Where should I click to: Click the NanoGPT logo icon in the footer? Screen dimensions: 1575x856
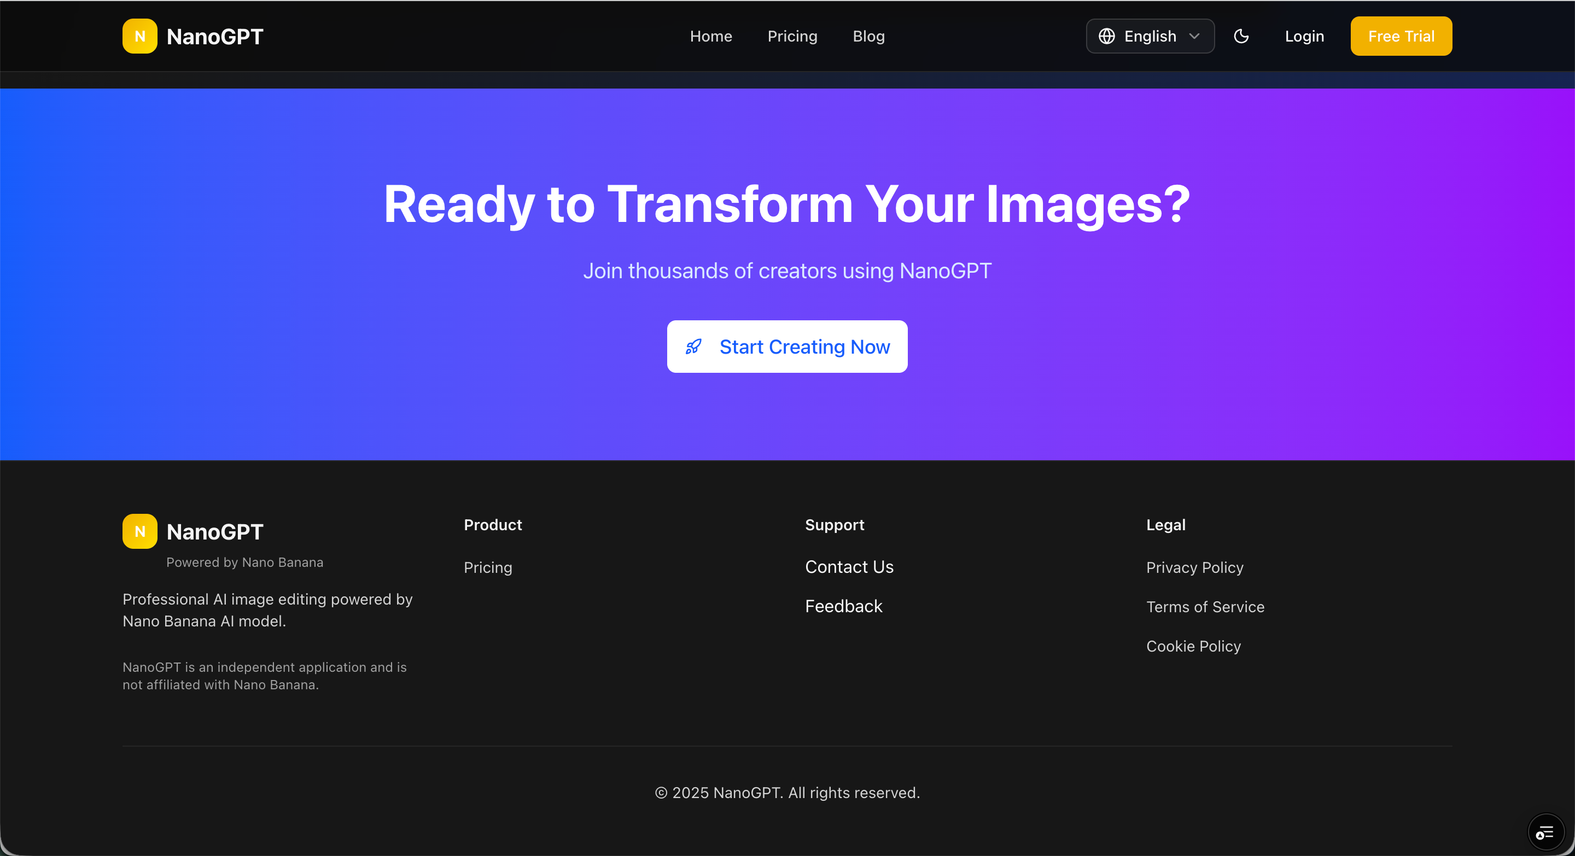pyautogui.click(x=139, y=531)
